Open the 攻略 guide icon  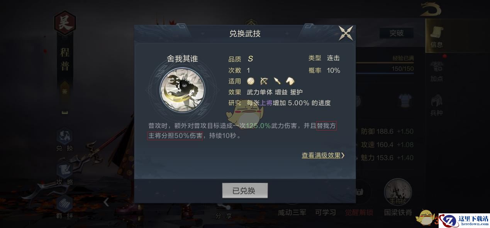pyautogui.click(x=65, y=173)
